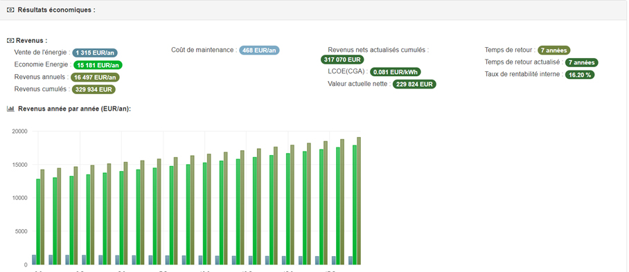
Task: Click the Coût de maintenance label
Action: 204,50
